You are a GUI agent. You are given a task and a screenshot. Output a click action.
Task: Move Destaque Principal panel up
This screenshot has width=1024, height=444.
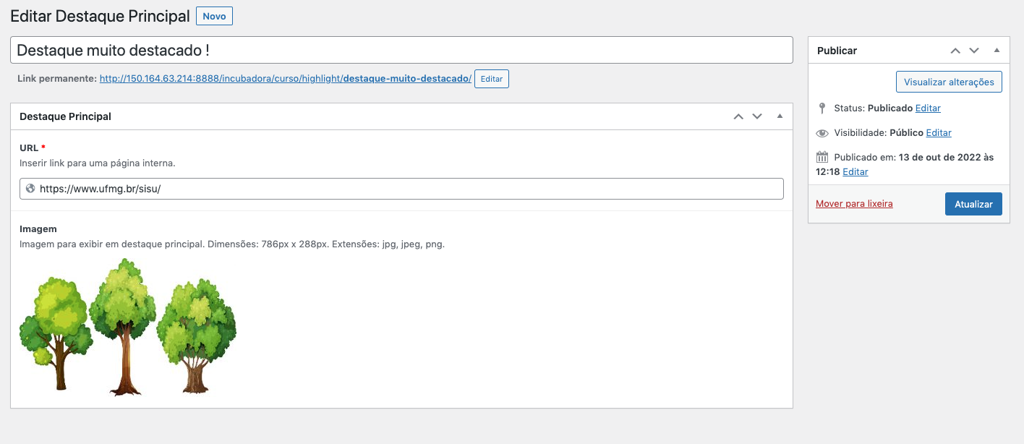tap(738, 116)
